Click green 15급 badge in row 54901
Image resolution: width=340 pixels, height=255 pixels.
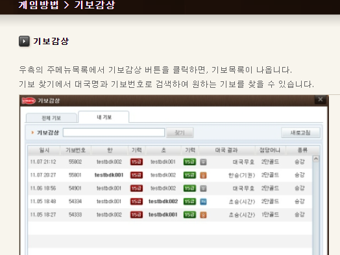click(189, 188)
